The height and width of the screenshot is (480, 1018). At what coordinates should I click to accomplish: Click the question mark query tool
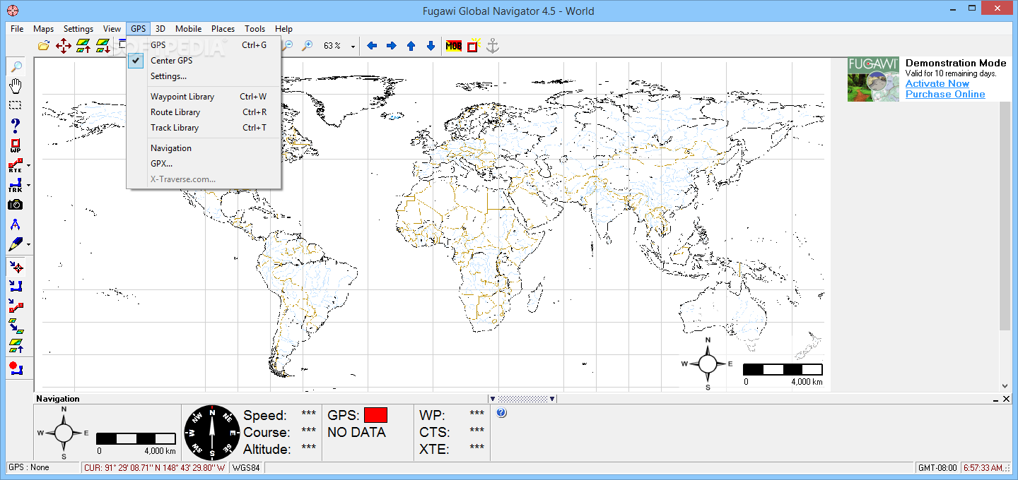16,126
